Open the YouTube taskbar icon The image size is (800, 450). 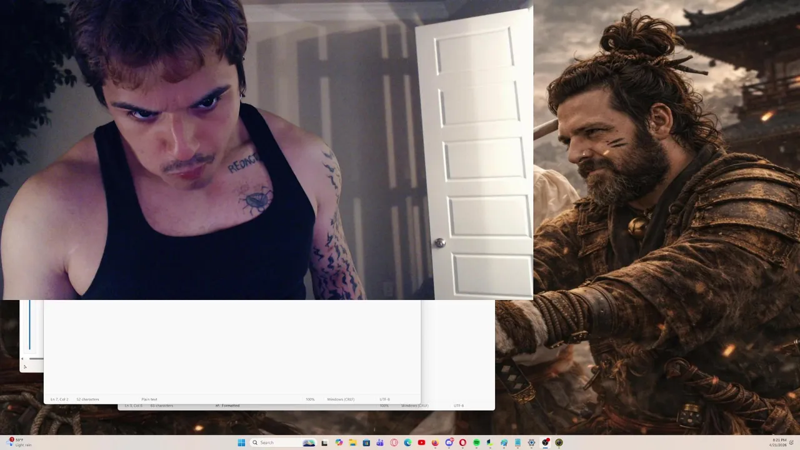tap(421, 442)
